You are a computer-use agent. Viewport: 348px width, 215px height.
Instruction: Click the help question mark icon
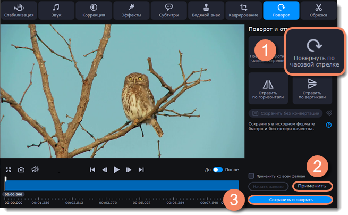pos(328,125)
